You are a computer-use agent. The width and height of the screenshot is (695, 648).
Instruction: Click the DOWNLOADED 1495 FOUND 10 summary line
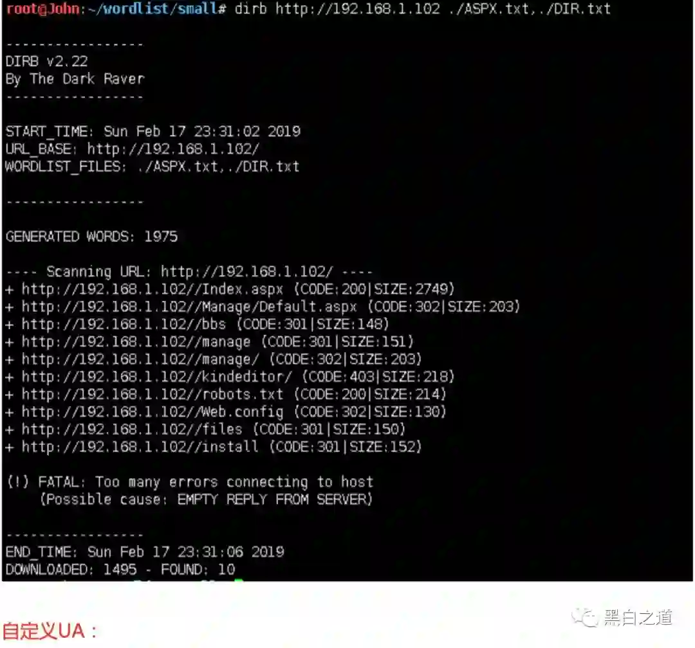[120, 570]
